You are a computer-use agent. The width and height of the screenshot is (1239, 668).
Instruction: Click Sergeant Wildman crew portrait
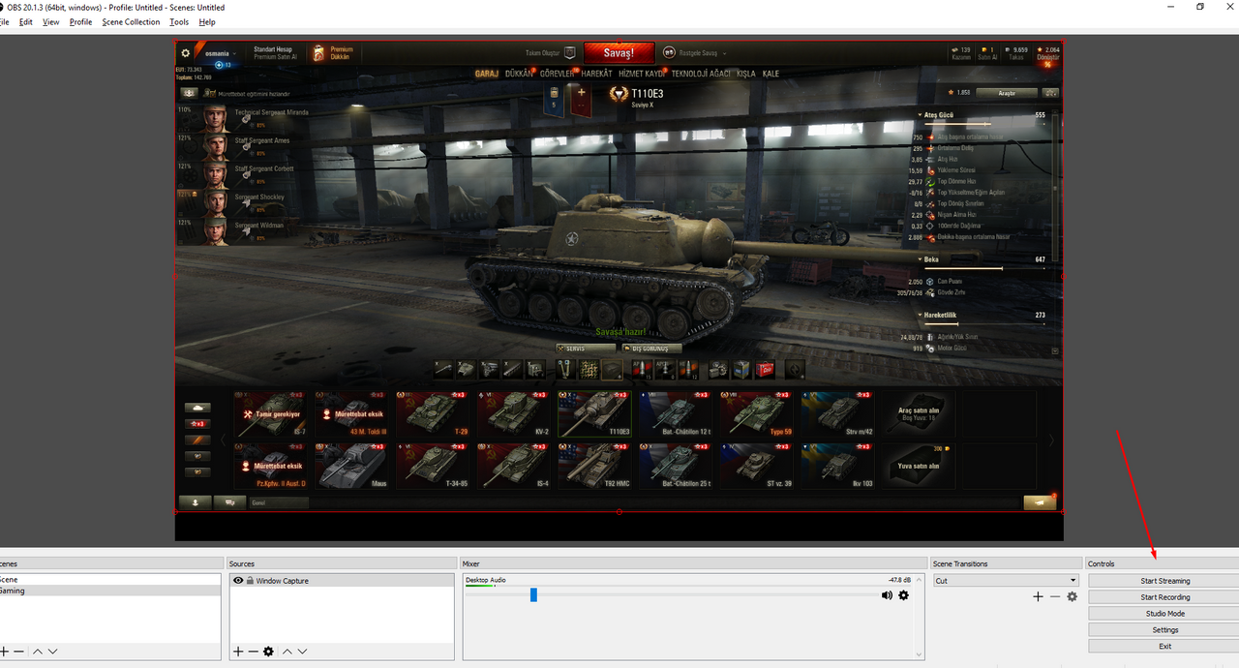pyautogui.click(x=216, y=230)
